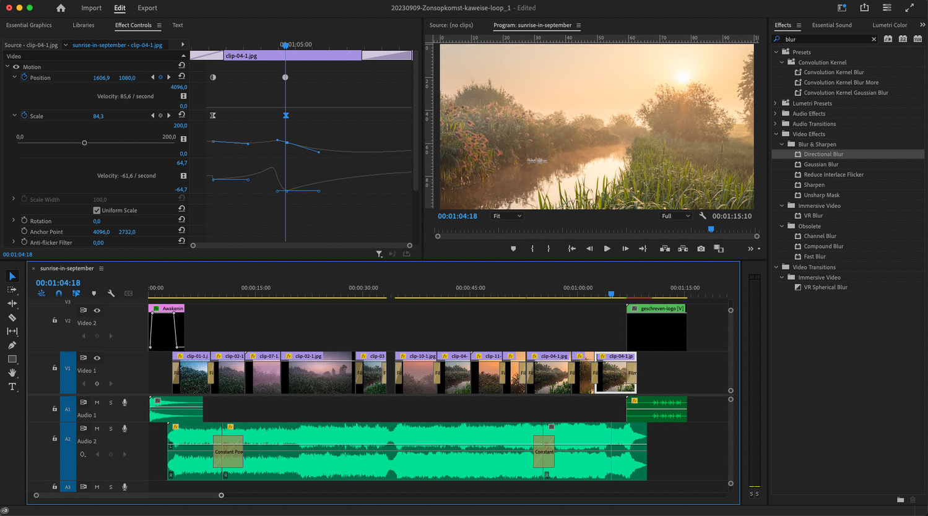The width and height of the screenshot is (928, 516).
Task: Click the Scale value slider handle
Action: pyautogui.click(x=84, y=143)
